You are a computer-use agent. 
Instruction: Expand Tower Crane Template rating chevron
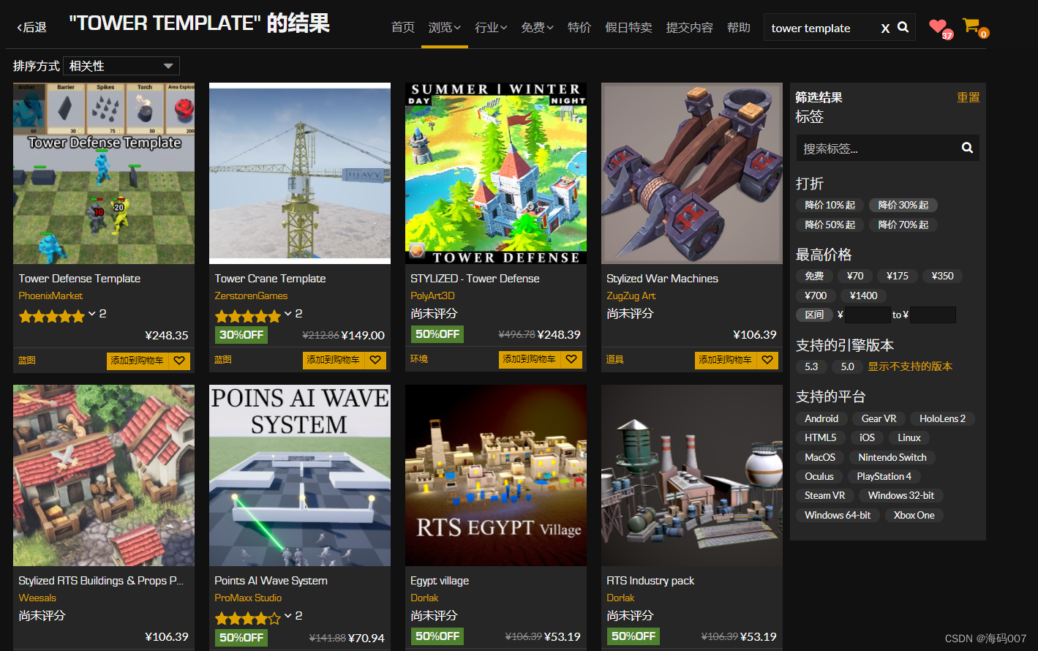[x=288, y=314]
